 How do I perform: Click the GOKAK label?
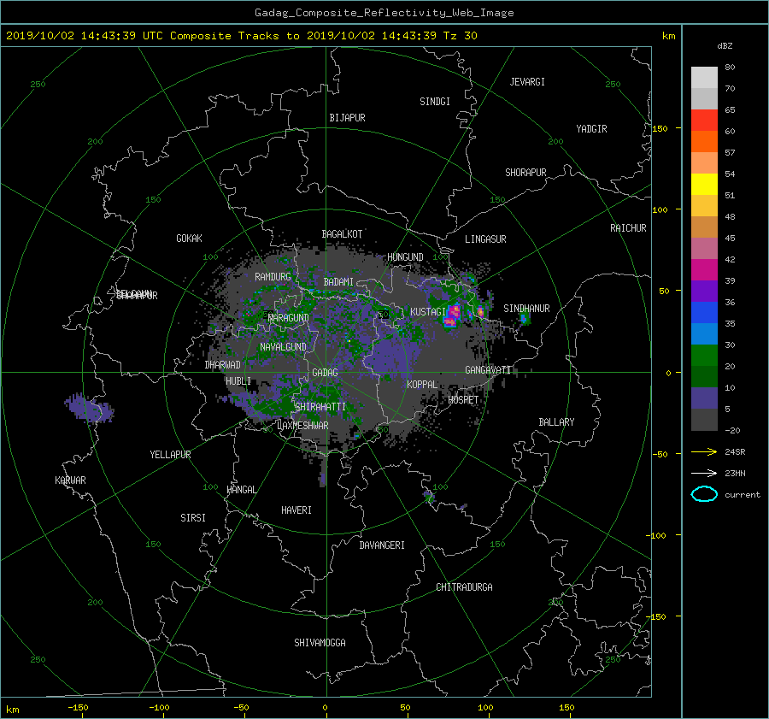(190, 238)
